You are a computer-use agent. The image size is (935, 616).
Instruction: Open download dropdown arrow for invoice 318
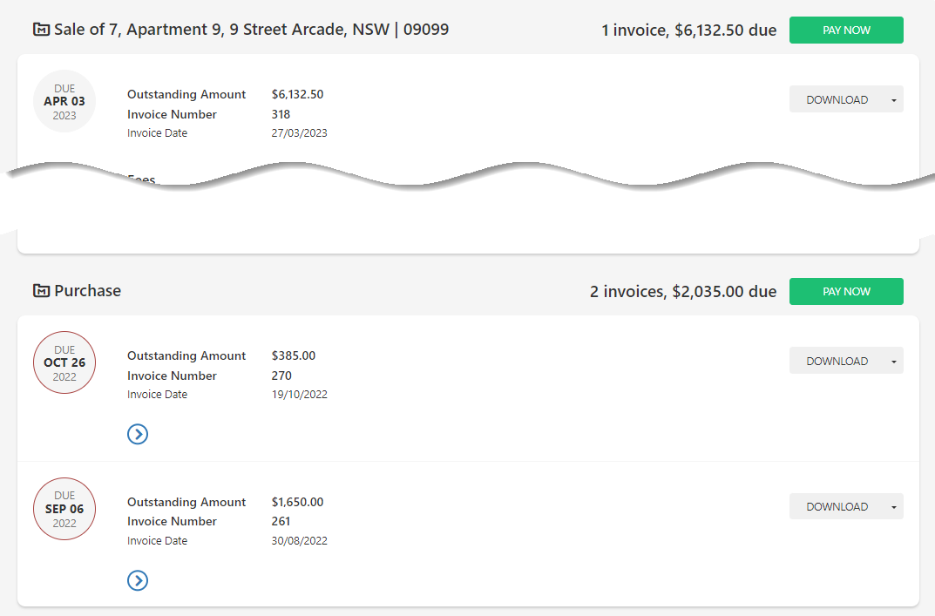(x=894, y=100)
